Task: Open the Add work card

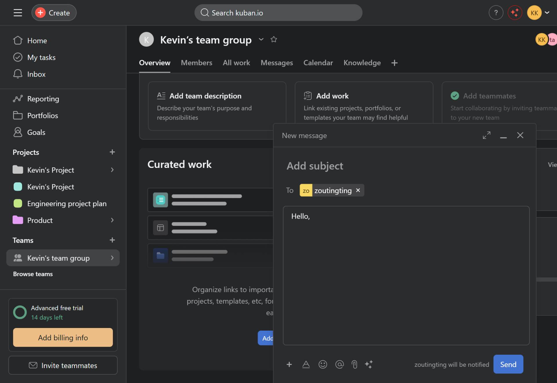Action: [x=364, y=103]
